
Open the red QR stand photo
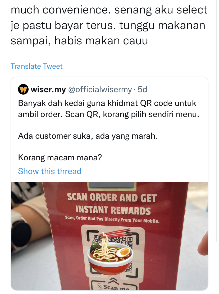click(109, 236)
